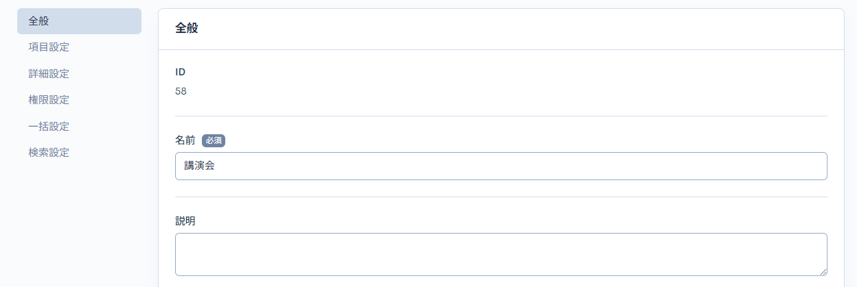Go to 詳細設定 in the sidebar
This screenshot has height=287, width=857.
pos(49,73)
